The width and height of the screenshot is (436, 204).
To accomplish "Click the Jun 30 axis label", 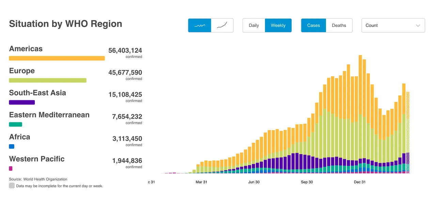I will pyautogui.click(x=254, y=182).
